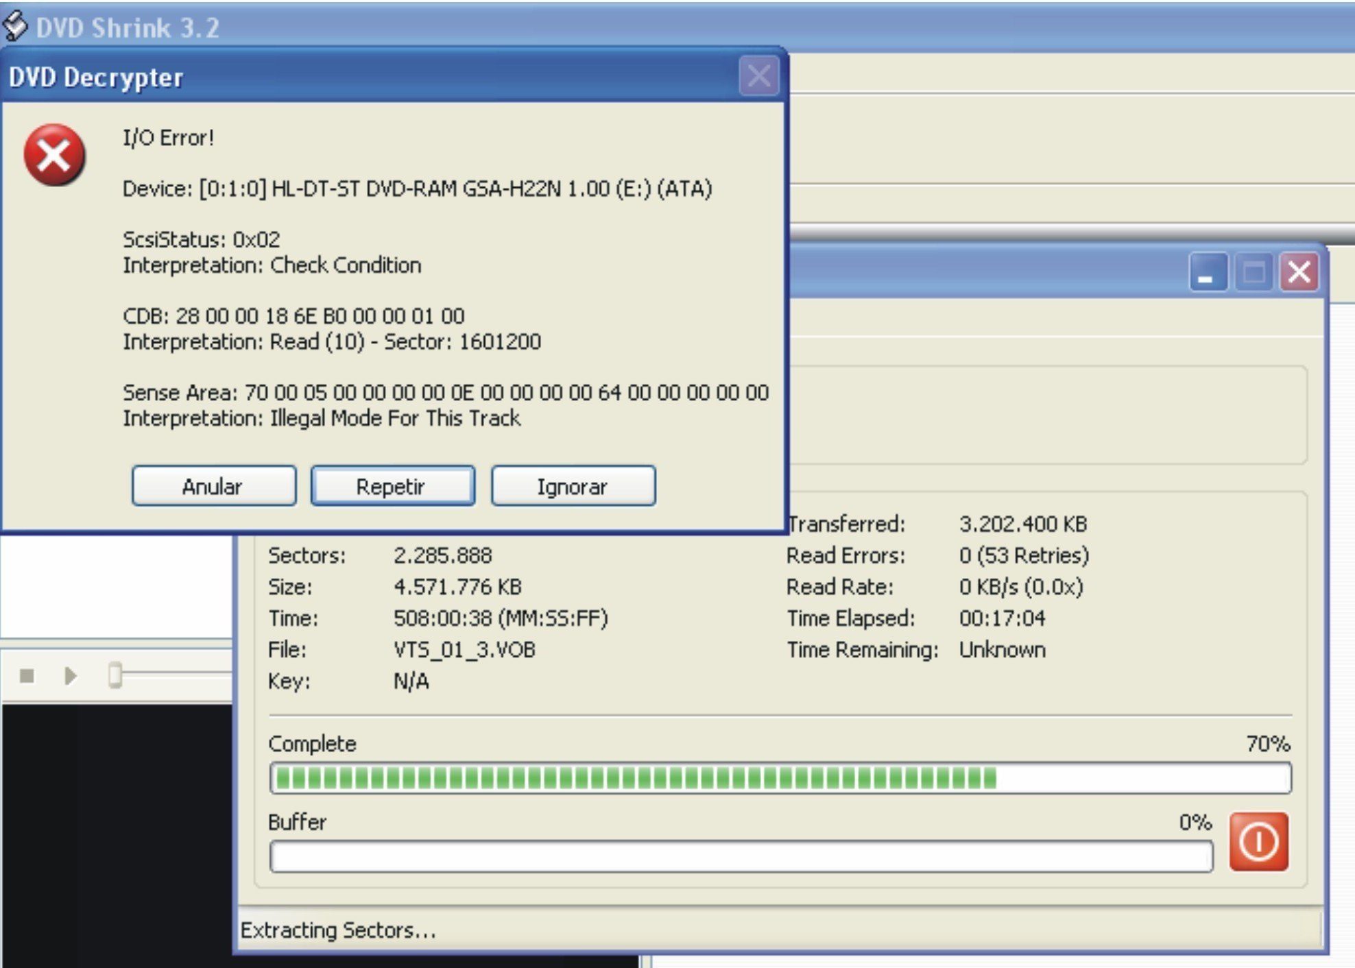Click the disabled maximize button of progress window
Image resolution: width=1355 pixels, height=968 pixels.
pyautogui.click(x=1254, y=272)
